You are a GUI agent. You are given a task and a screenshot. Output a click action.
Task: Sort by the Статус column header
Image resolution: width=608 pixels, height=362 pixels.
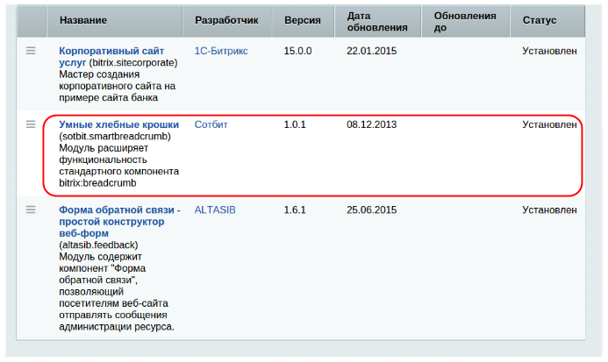coord(540,19)
